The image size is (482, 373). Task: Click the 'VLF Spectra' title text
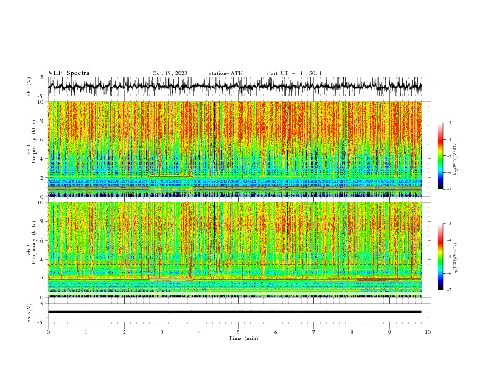[x=69, y=73]
